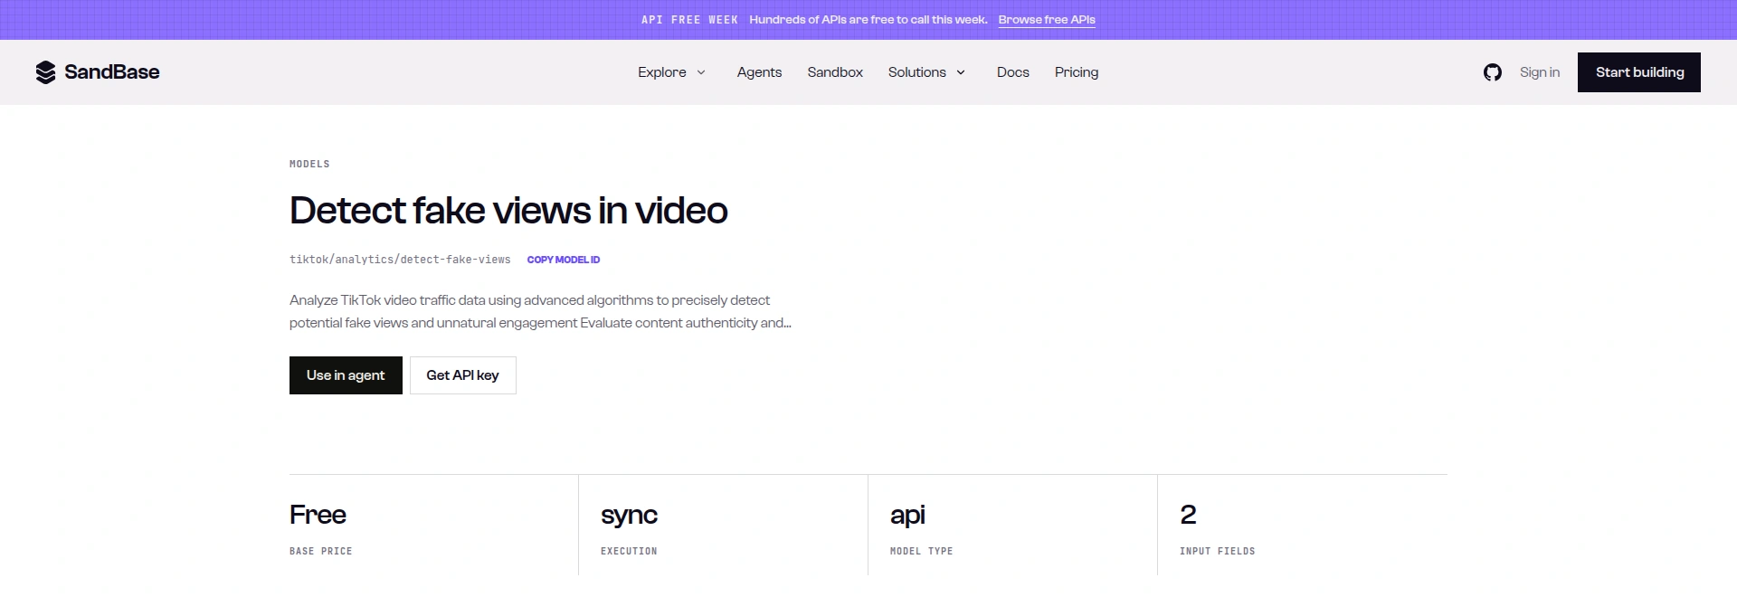Click the 'BASE PRICE' label
Viewport: 1737px width, 597px height.
(321, 551)
